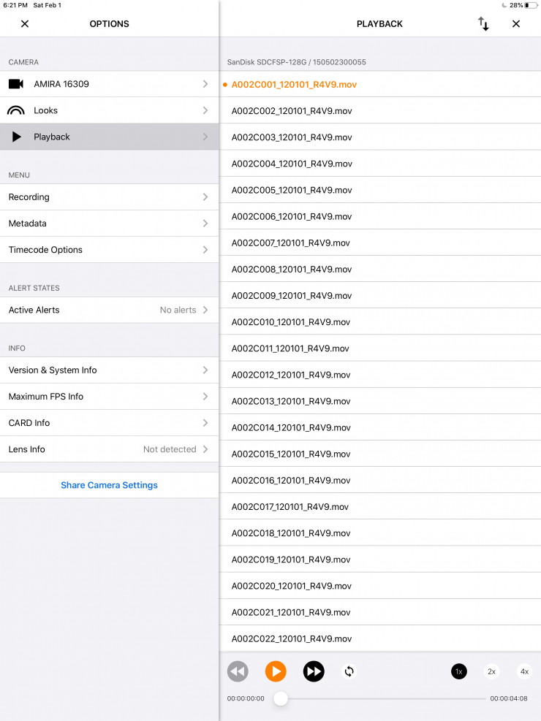Expand the Recording menu chevron
541x721 pixels.
[205, 197]
